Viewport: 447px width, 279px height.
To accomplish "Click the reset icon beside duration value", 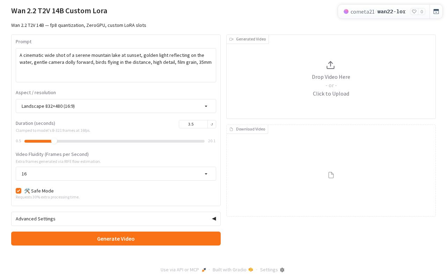I will (212, 124).
